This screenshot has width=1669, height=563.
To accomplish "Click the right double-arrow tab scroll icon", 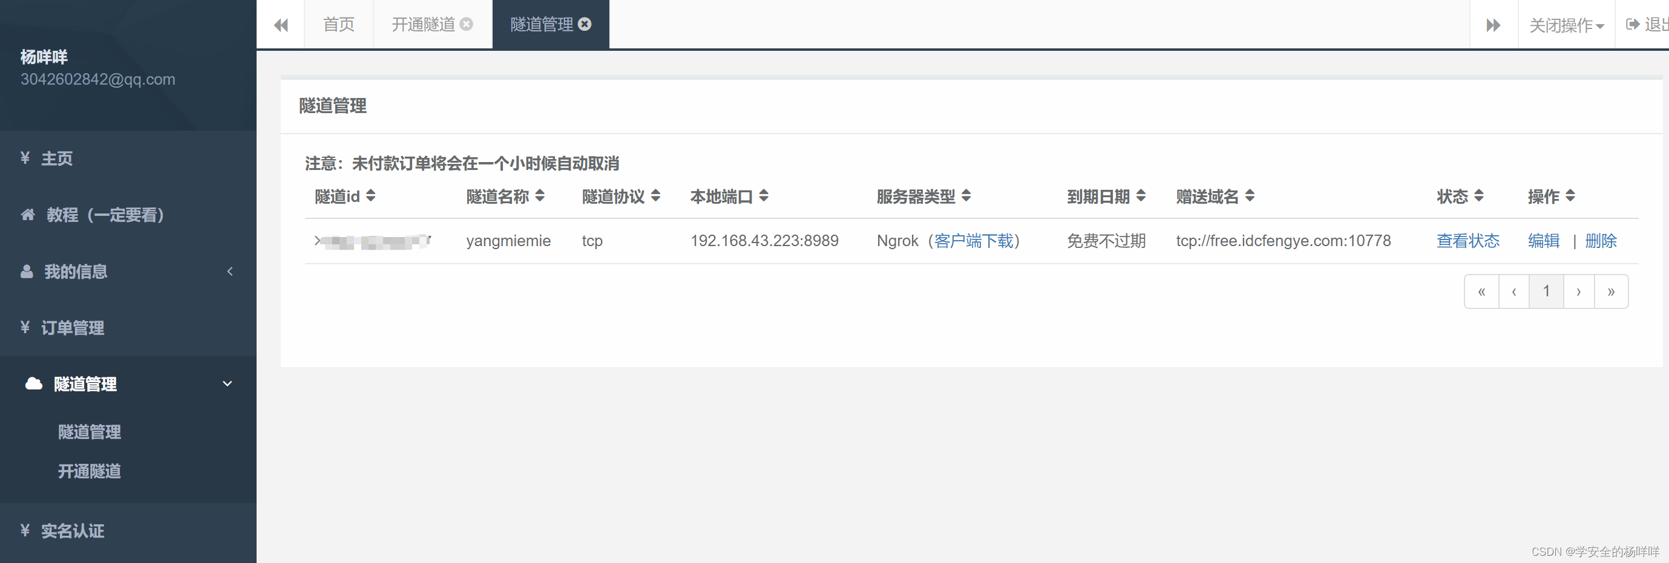I will (1494, 25).
